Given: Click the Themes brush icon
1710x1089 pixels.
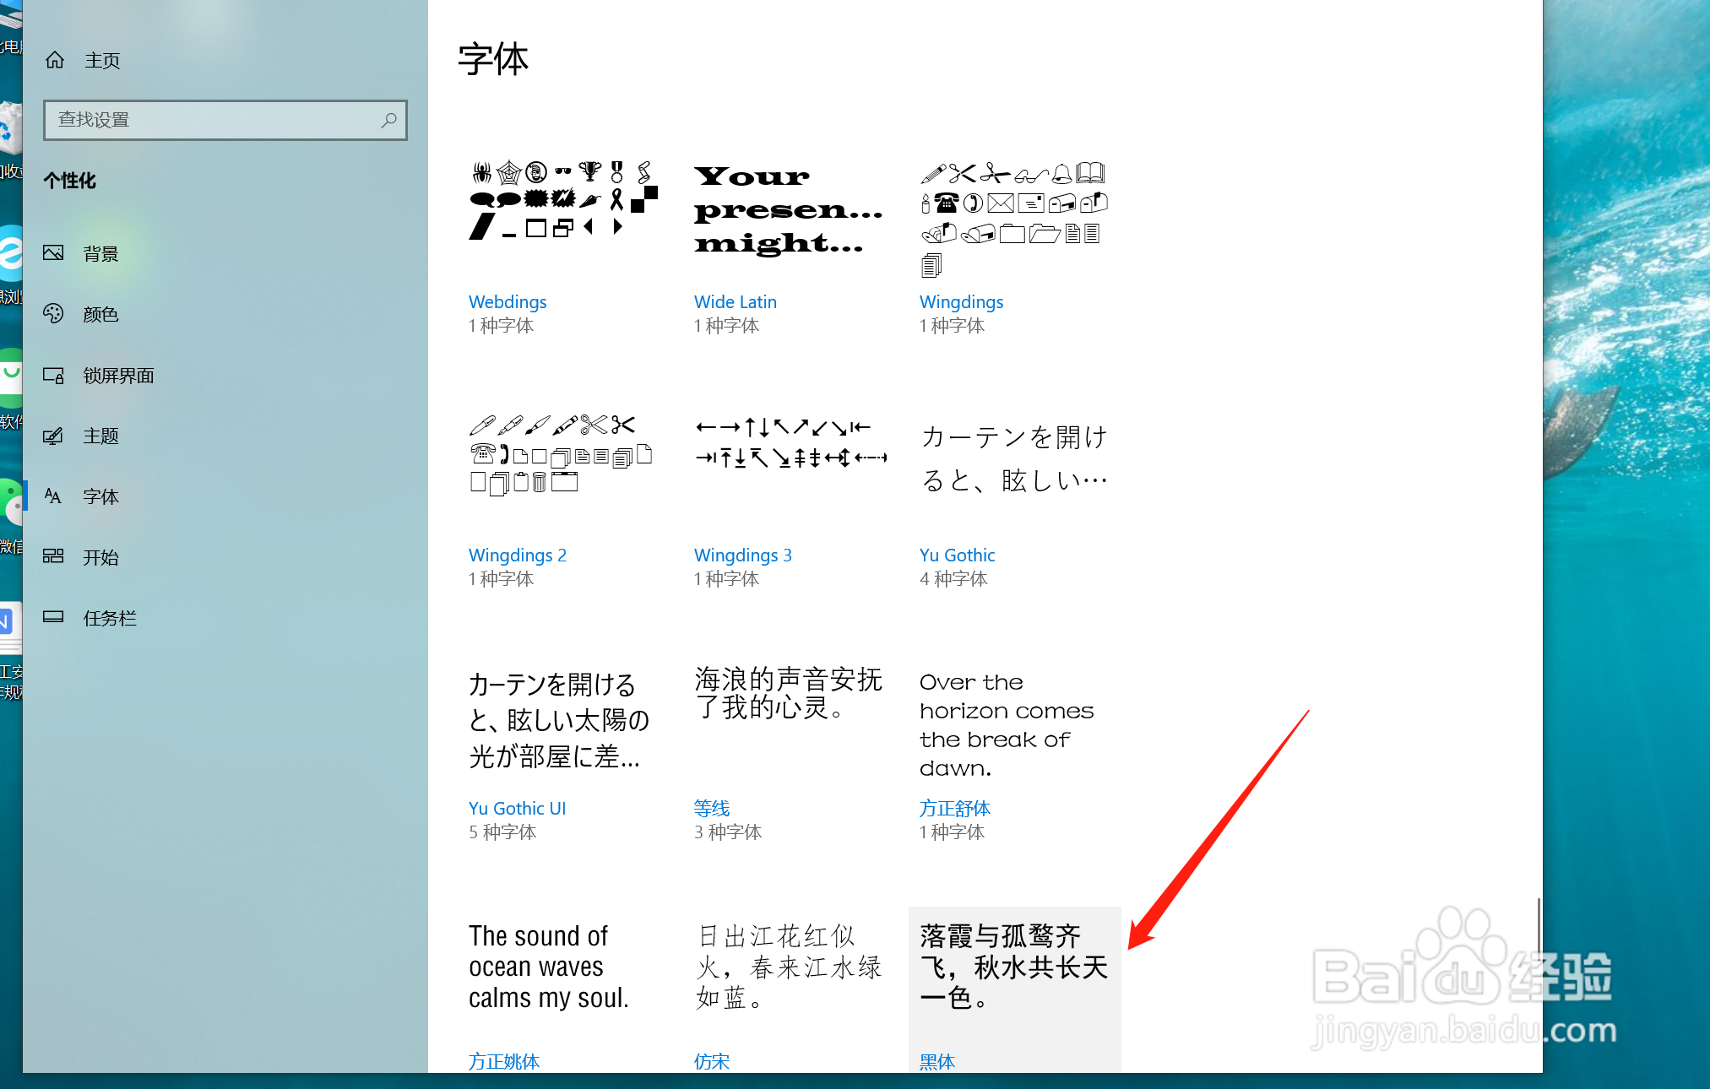Looking at the screenshot, I should click(x=53, y=436).
